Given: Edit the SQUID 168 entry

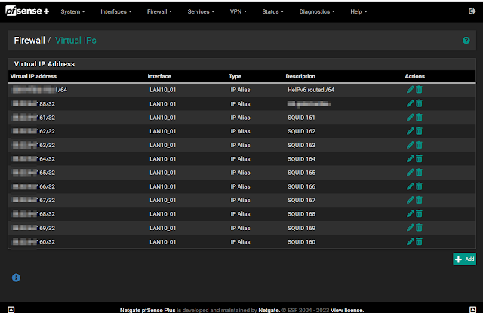Looking at the screenshot, I should pyautogui.click(x=410, y=213).
